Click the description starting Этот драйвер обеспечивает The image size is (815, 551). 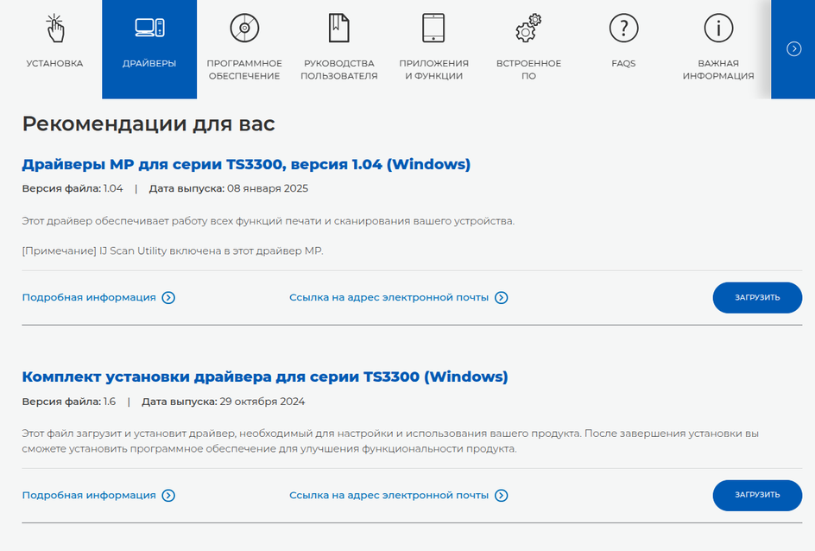(x=269, y=221)
